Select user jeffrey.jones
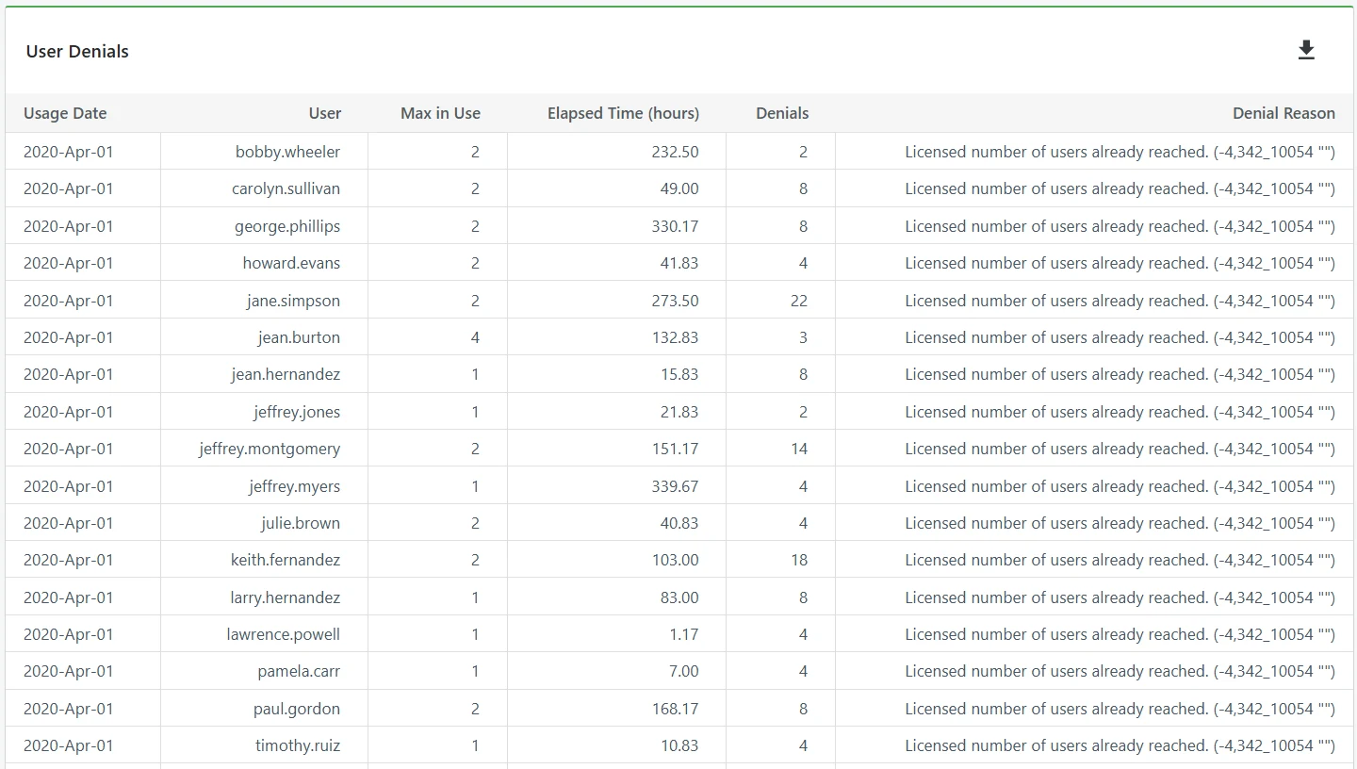 click(297, 412)
